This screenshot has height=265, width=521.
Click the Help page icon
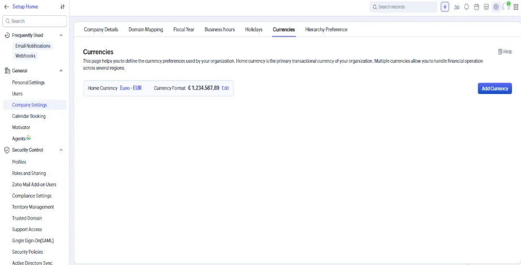500,52
